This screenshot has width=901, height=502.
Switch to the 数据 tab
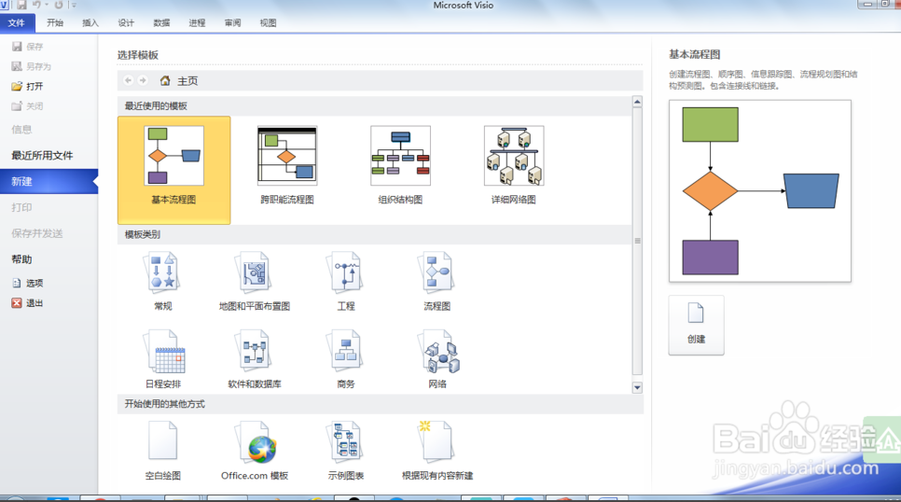click(161, 23)
